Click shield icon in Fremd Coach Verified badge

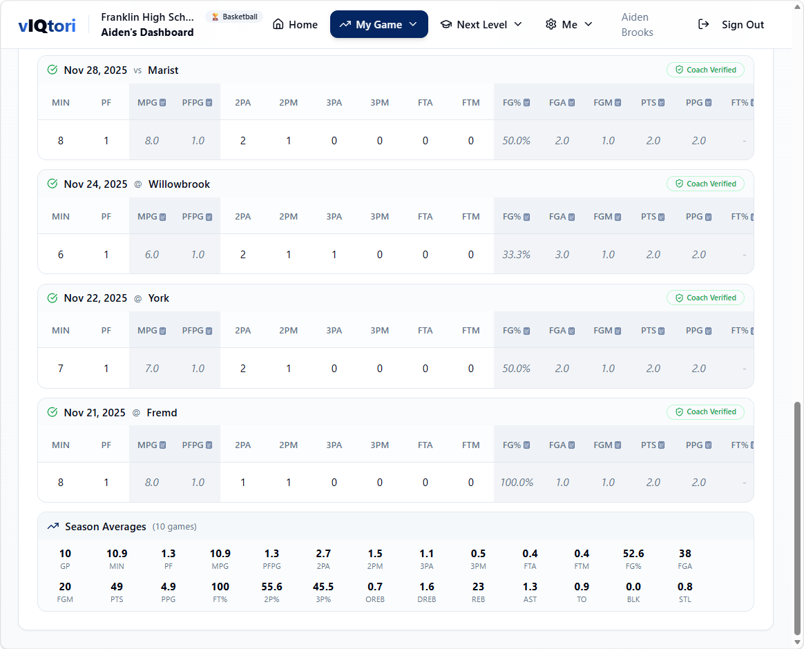coord(679,411)
